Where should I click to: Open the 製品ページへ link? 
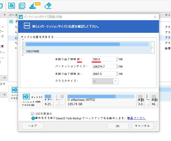tap(136, 118)
